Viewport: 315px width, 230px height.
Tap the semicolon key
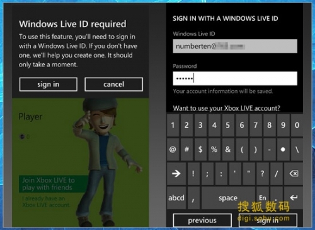tap(207, 174)
